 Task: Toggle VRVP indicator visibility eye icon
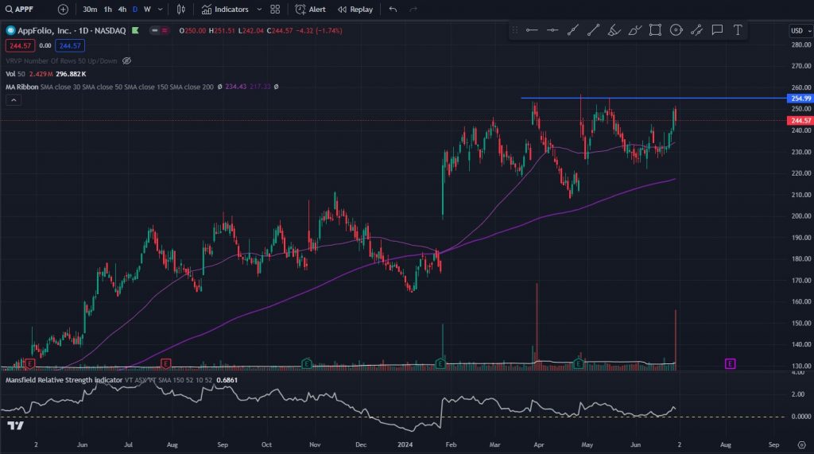[126, 60]
